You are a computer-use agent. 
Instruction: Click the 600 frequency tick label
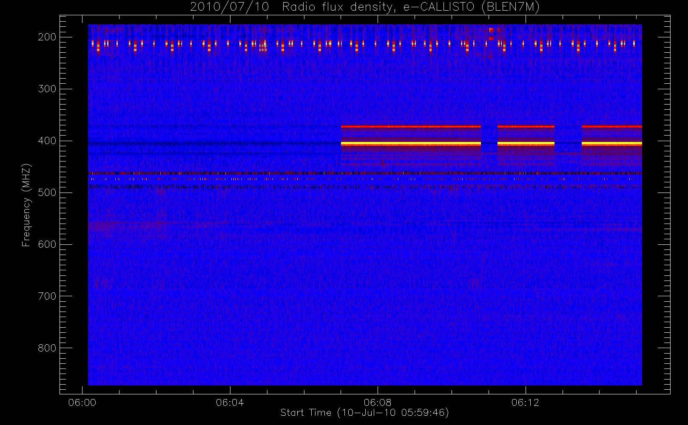click(47, 244)
